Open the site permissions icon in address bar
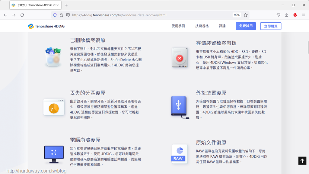Image resolution: width=309 pixels, height=174 pixels. pos(68,15)
